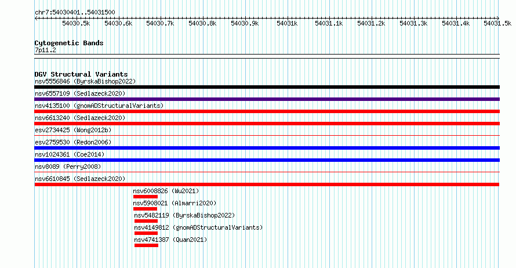Viewport: 516px width, 268px height.
Task: Select the black nsv5556846 variant bar
Action: [267, 87]
